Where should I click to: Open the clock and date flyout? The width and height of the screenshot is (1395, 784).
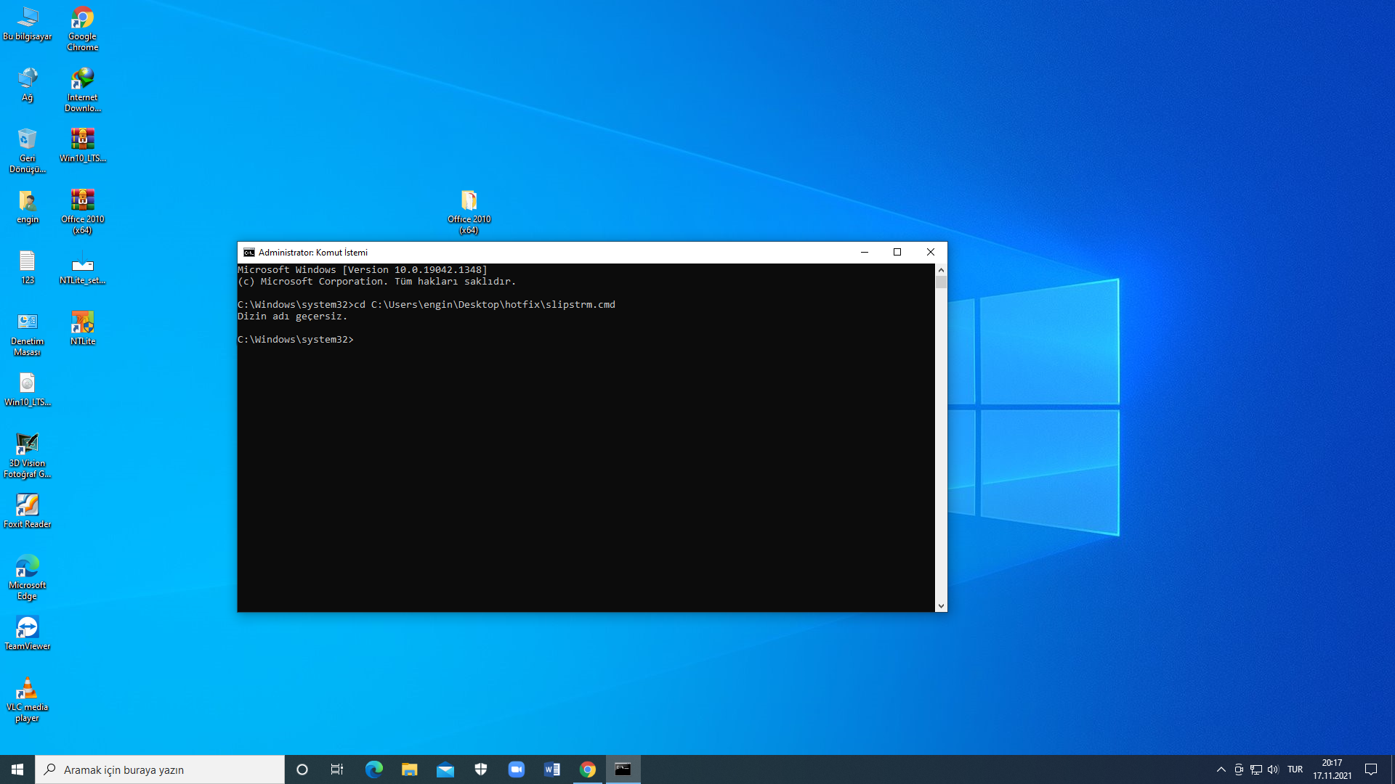(x=1332, y=769)
